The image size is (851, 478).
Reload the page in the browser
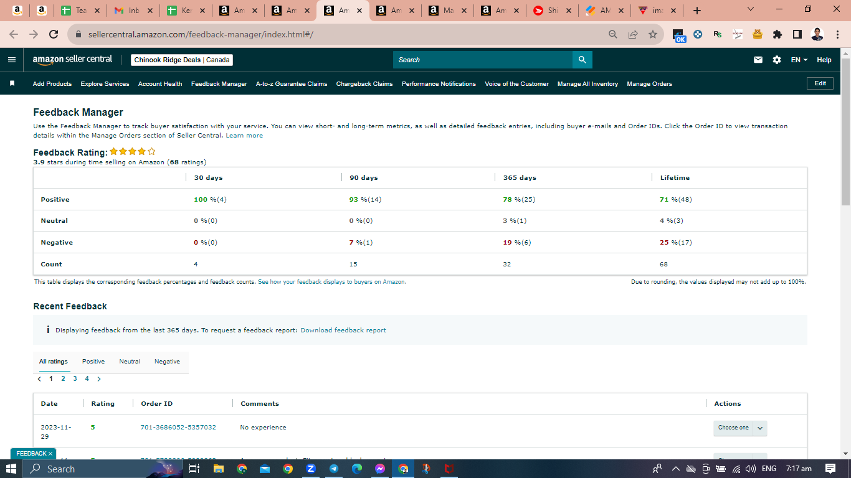54,34
